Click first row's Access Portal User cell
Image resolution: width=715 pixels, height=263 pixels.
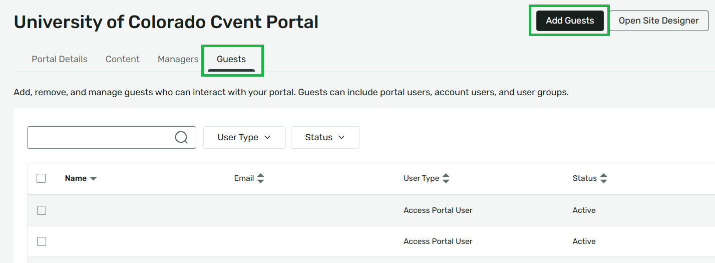click(438, 210)
